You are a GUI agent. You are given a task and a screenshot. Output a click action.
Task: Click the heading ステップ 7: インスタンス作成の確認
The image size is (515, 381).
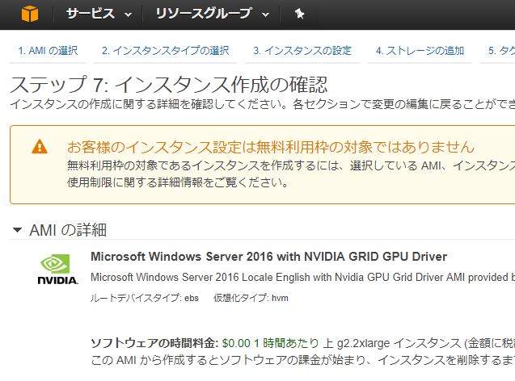click(x=169, y=84)
